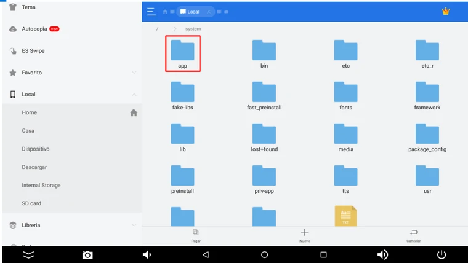Tap the screenshot camera icon

tap(87, 254)
